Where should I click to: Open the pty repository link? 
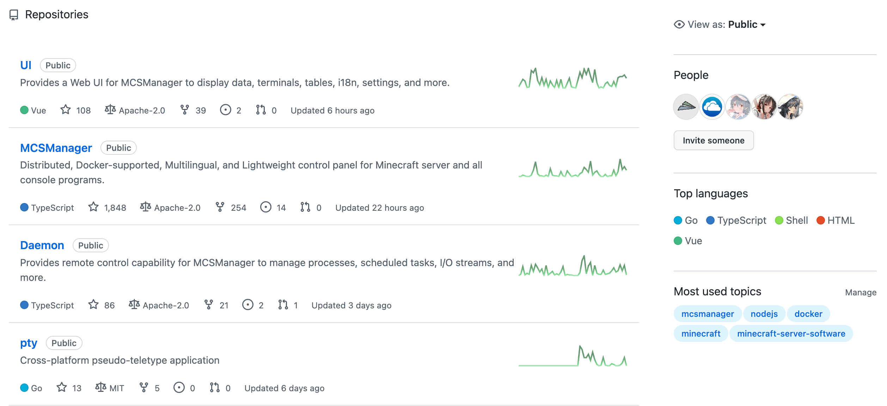tap(29, 343)
